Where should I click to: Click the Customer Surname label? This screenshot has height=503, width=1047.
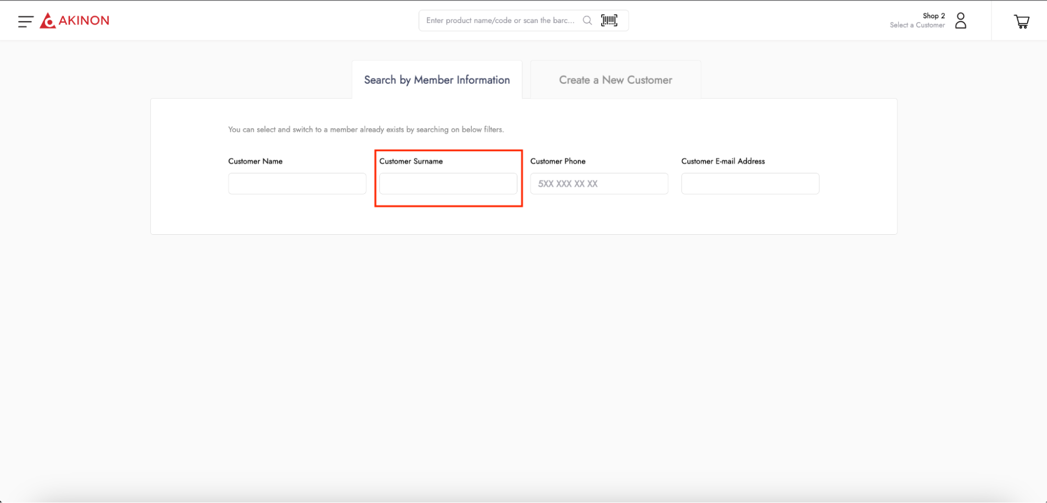pos(411,161)
